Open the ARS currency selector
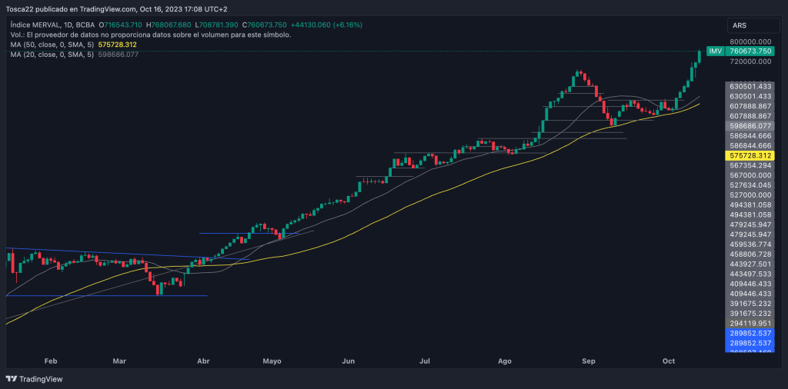788x389 pixels. click(749, 26)
